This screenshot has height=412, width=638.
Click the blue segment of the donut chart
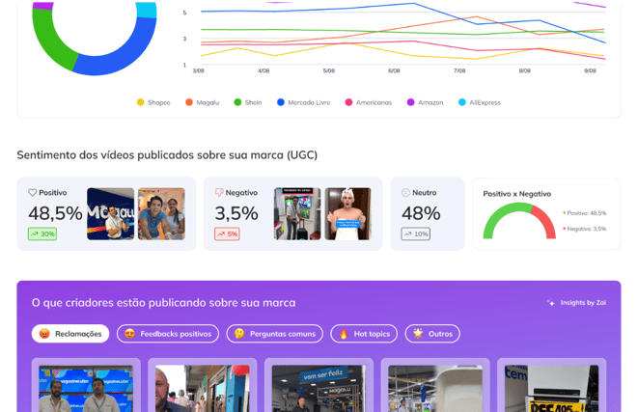tap(120, 58)
